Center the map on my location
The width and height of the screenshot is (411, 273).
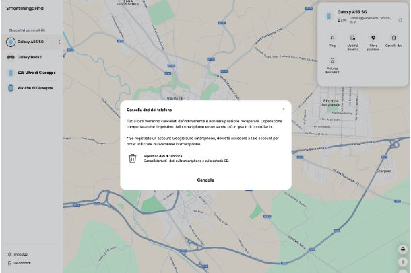(403, 249)
